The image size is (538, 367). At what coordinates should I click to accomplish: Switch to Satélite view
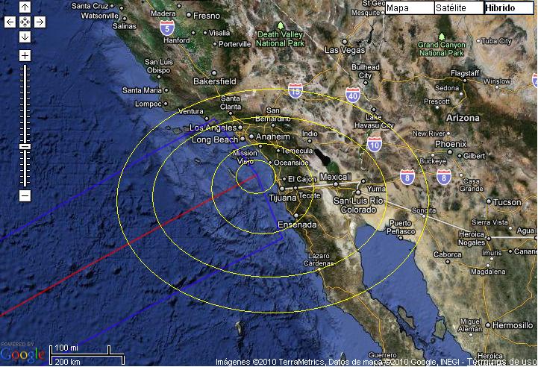coord(459,8)
